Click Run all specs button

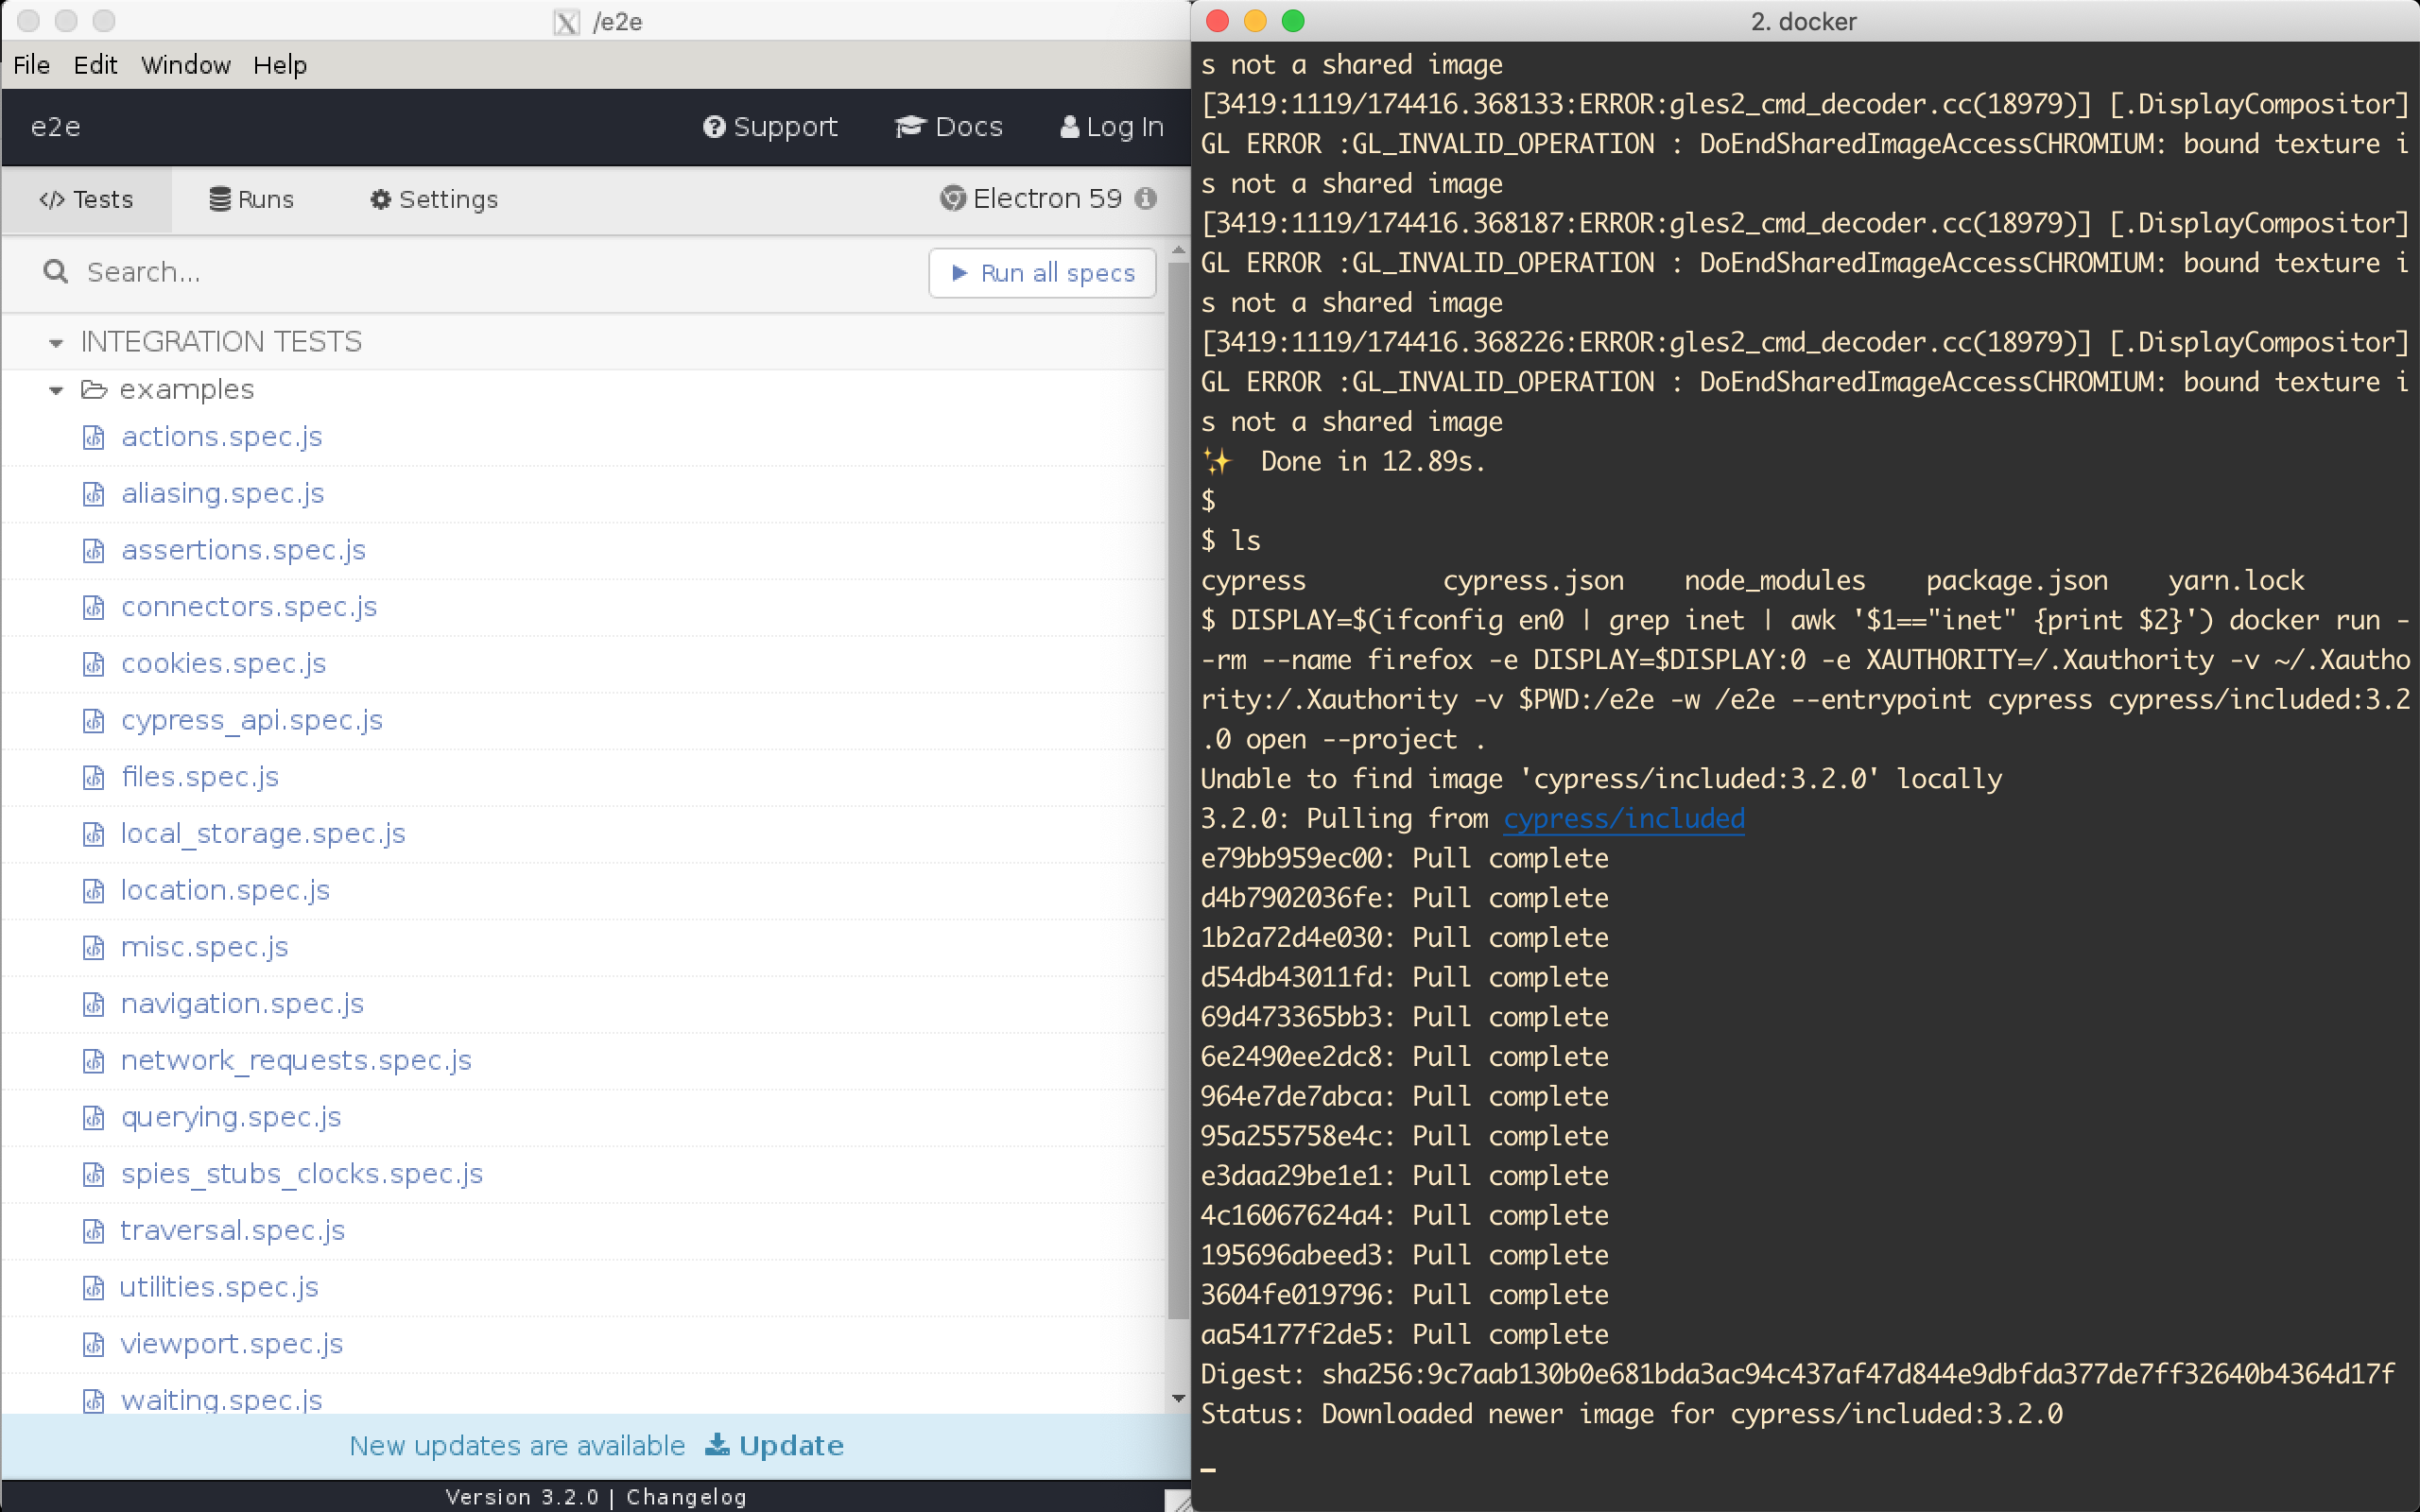[1042, 273]
